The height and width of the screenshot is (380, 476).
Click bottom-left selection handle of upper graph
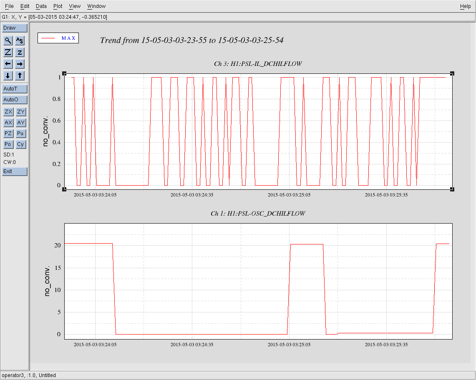point(64,189)
